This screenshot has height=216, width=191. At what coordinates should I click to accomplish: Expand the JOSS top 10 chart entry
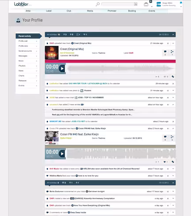pyautogui.click(x=173, y=97)
